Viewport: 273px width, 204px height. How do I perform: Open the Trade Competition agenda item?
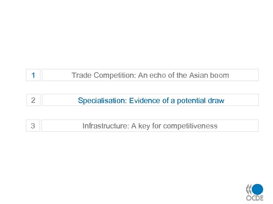[150, 75]
